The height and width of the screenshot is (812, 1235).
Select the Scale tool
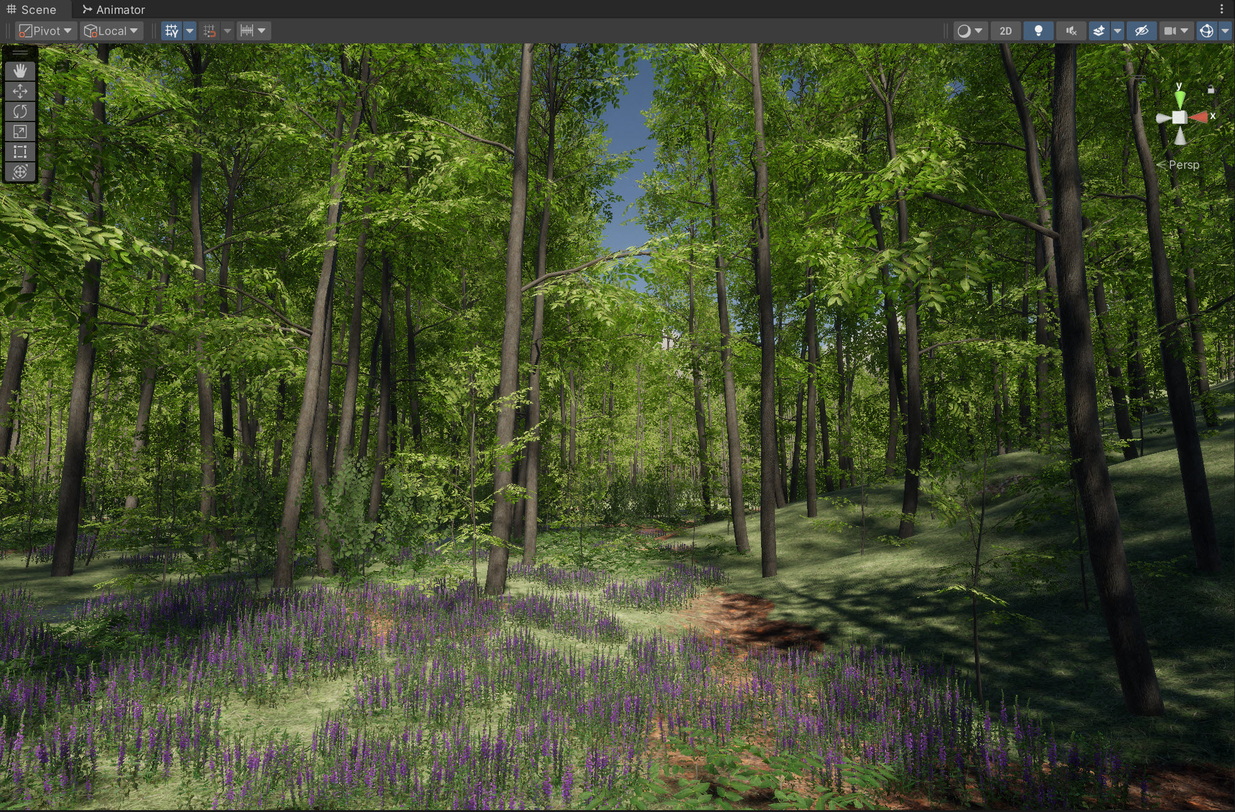point(20,132)
